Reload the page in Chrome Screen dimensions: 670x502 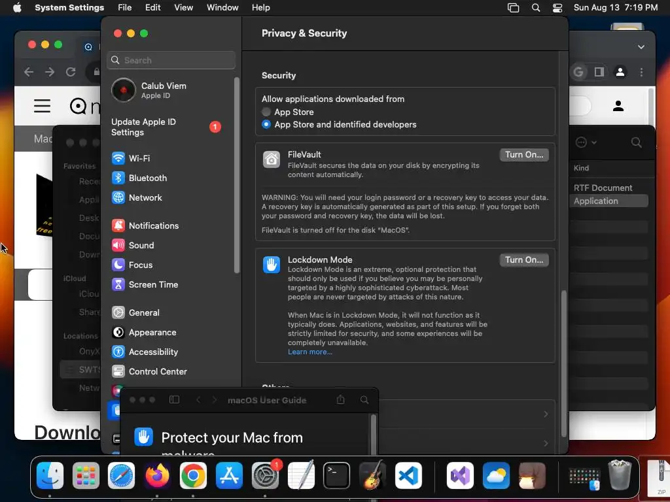click(x=71, y=72)
